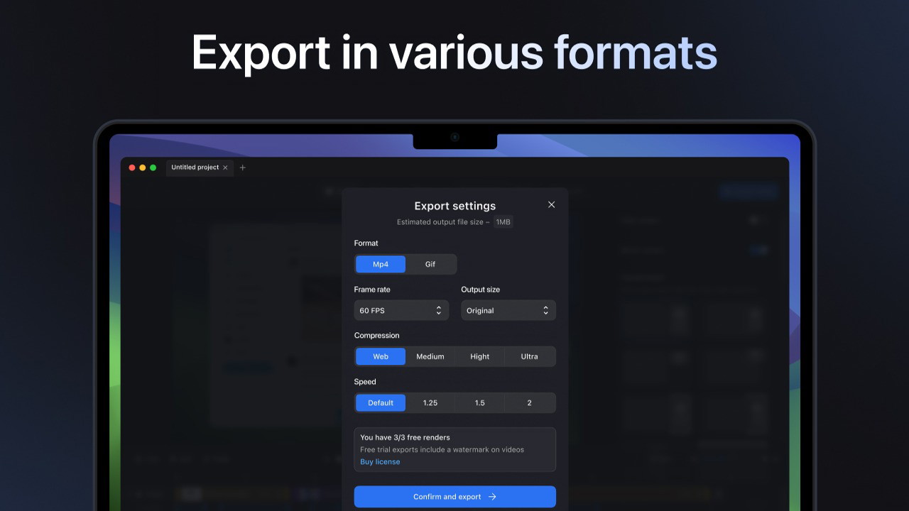The height and width of the screenshot is (511, 909).
Task: Choose Ultra compression option
Action: click(529, 356)
